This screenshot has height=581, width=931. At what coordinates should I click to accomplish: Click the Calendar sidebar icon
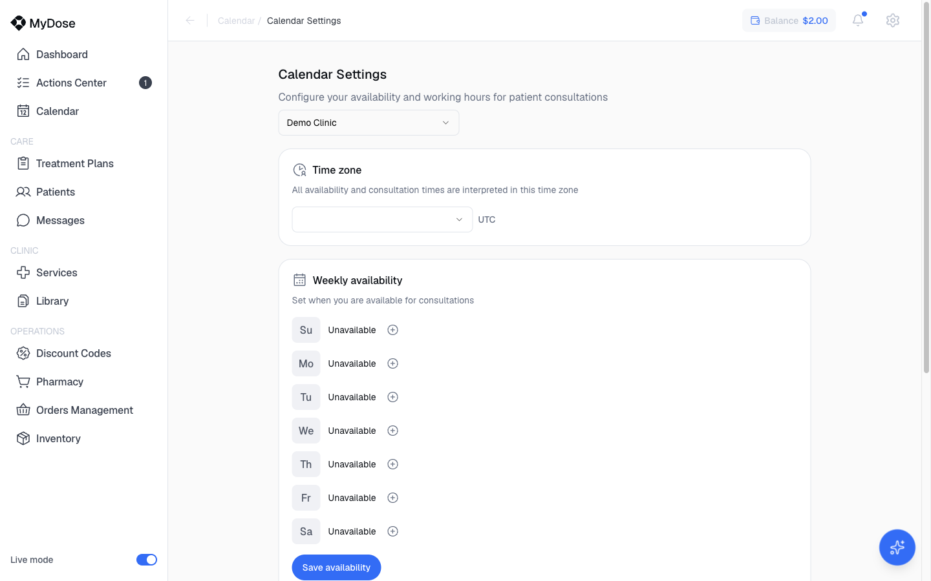(x=23, y=111)
